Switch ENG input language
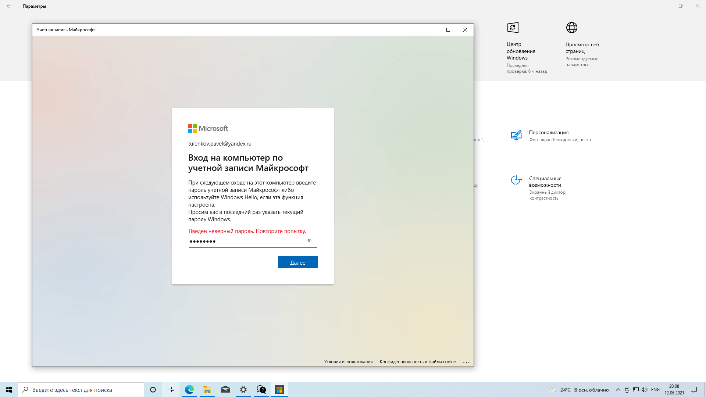 [655, 390]
